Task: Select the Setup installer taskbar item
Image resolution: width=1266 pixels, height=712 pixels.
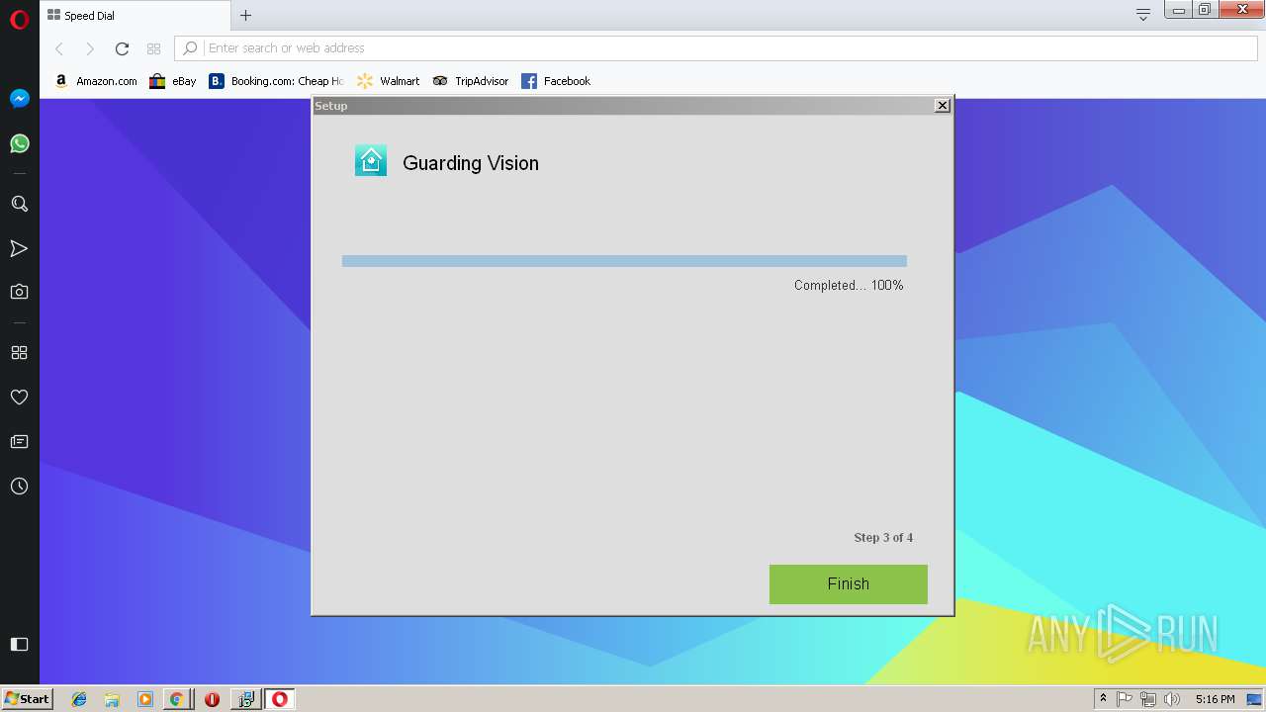Action: pyautogui.click(x=245, y=699)
